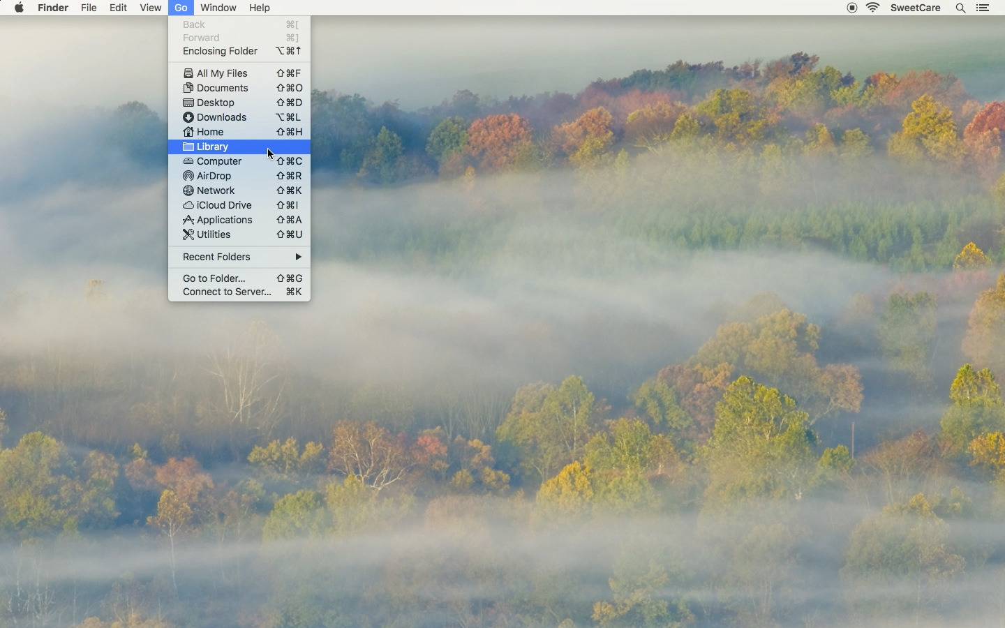Image resolution: width=1005 pixels, height=628 pixels.
Task: Expand the Recent Folders submenu arrow
Action: 298,257
